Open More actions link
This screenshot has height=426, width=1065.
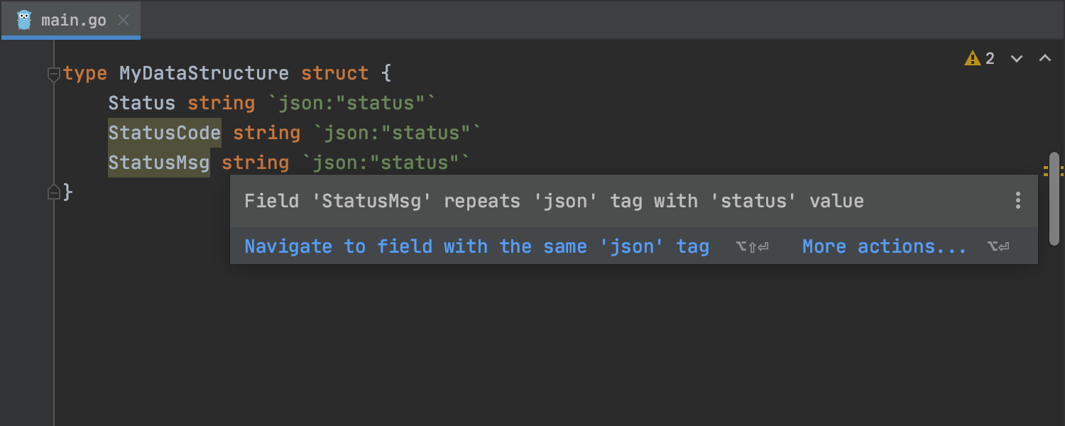click(884, 246)
